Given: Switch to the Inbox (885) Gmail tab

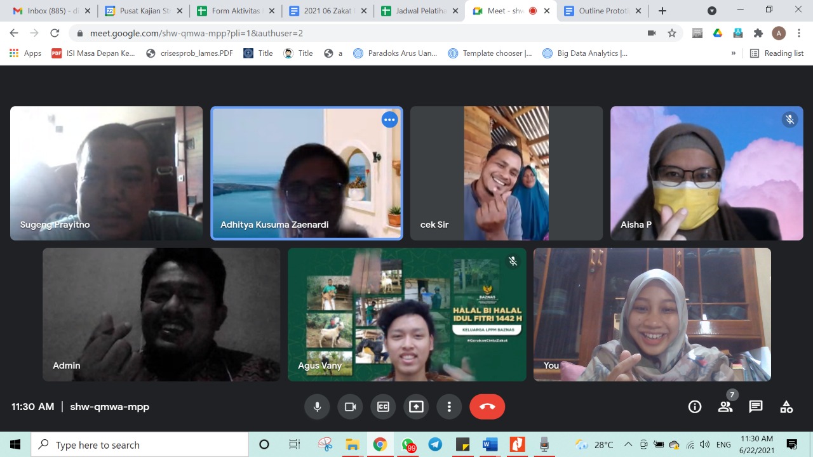Looking at the screenshot, I should [52, 11].
